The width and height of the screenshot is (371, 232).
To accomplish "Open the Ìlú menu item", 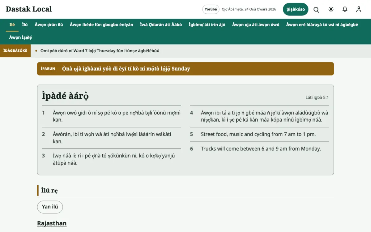I will [x=25, y=25].
